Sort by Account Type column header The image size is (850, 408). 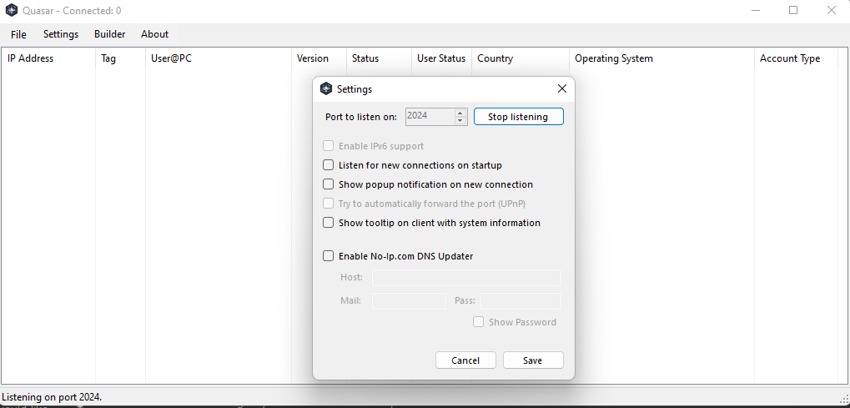click(796, 58)
